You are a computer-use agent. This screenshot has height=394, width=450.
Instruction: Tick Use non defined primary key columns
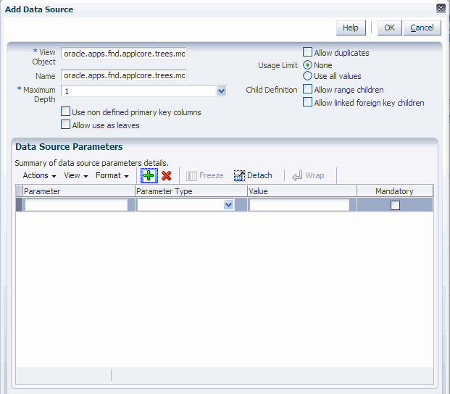[x=65, y=112]
